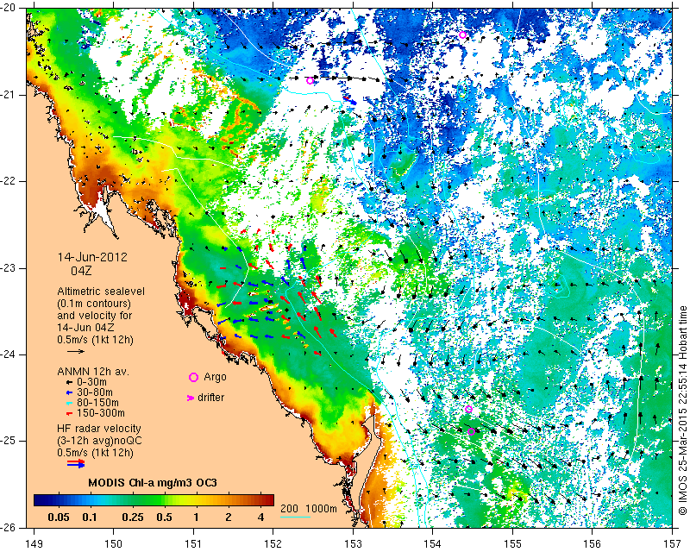Select the blue 30-80m ANMN arrow symbol
The image size is (690, 552).
tap(69, 392)
